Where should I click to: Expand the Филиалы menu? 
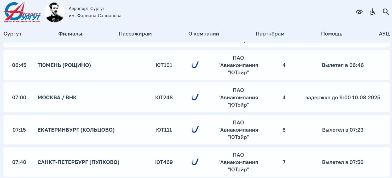click(x=70, y=34)
